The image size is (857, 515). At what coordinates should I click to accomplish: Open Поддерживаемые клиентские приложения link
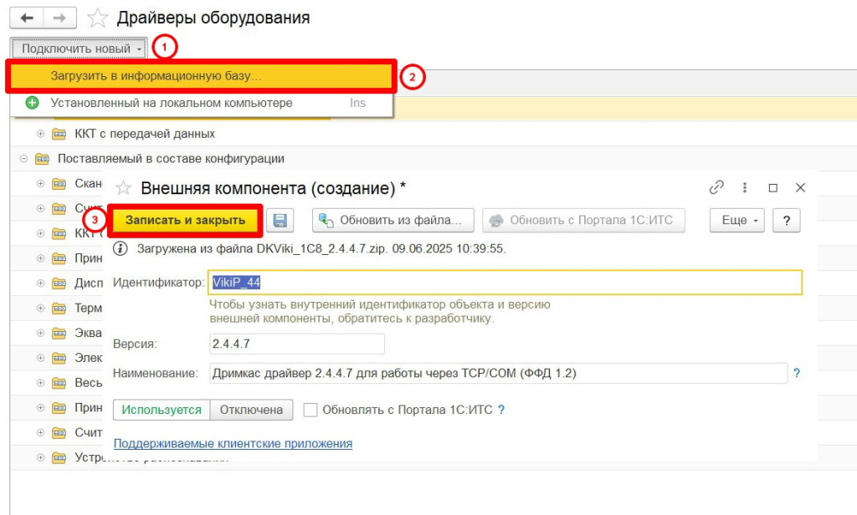(233, 444)
